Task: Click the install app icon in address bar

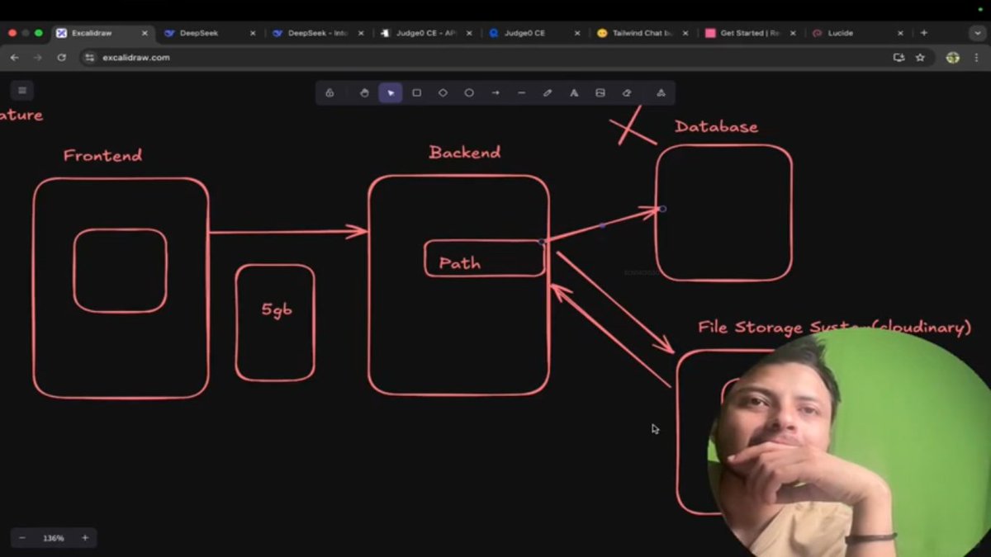Action: tap(899, 58)
